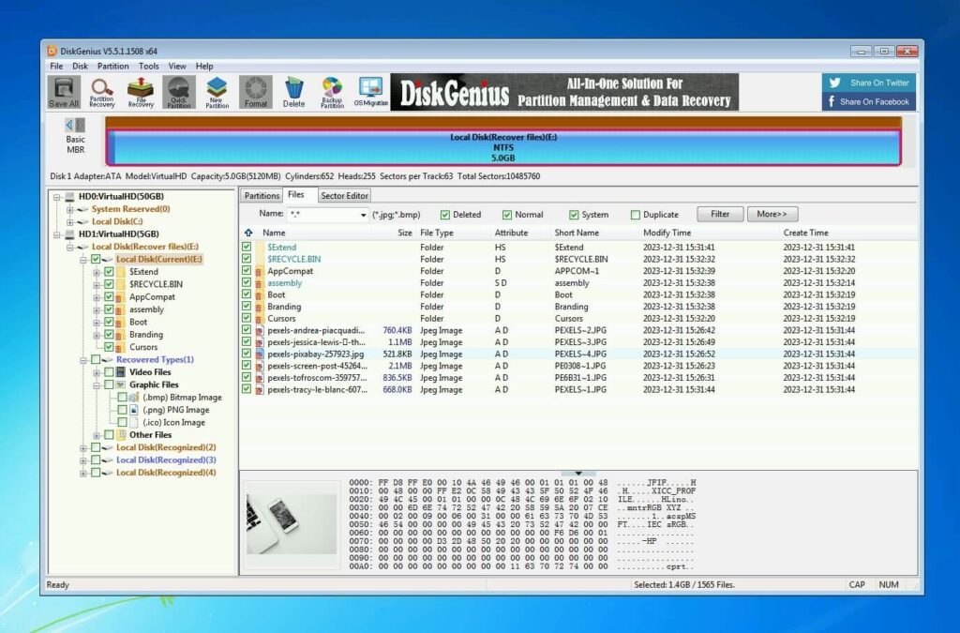Click the Delete partition icon
Image resolution: width=960 pixels, height=633 pixels.
tap(293, 91)
